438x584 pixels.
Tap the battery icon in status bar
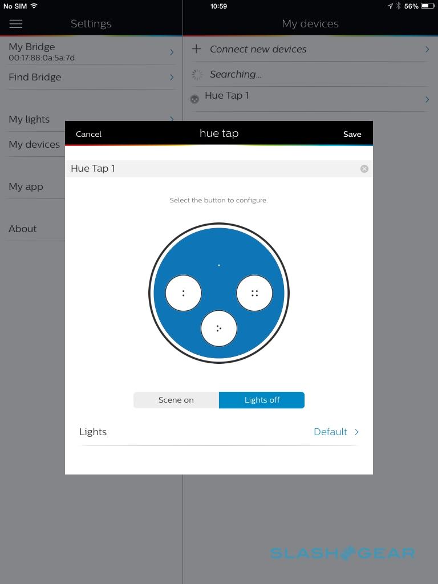[428, 6]
